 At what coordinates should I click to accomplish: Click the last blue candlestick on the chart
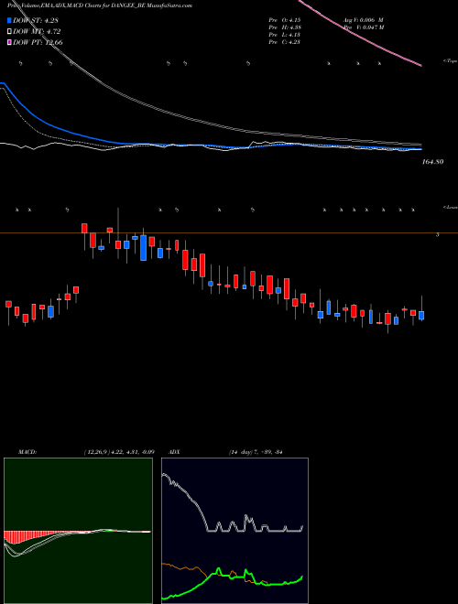click(x=421, y=316)
